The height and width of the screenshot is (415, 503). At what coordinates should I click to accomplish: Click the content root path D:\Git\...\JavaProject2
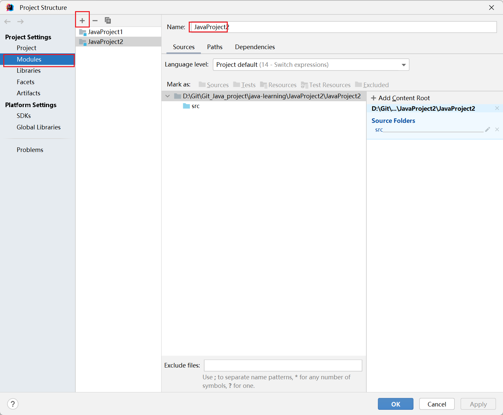tap(423, 108)
